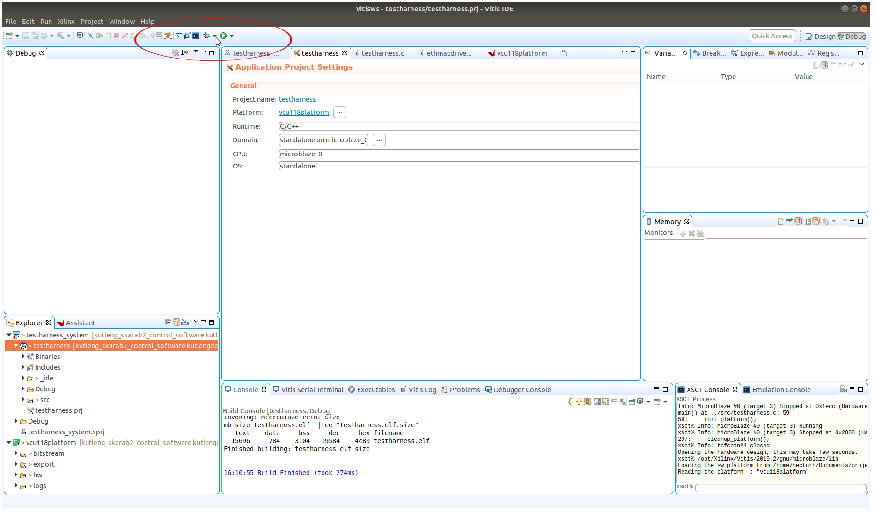Open the Problems tab
The image size is (874, 512).
[460, 389]
